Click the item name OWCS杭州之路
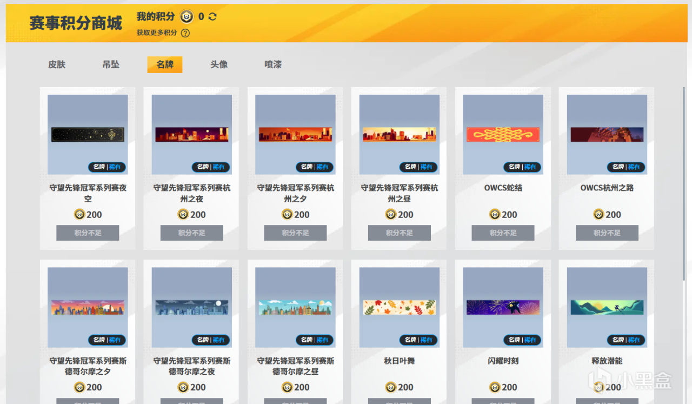The width and height of the screenshot is (692, 404). coord(607,188)
